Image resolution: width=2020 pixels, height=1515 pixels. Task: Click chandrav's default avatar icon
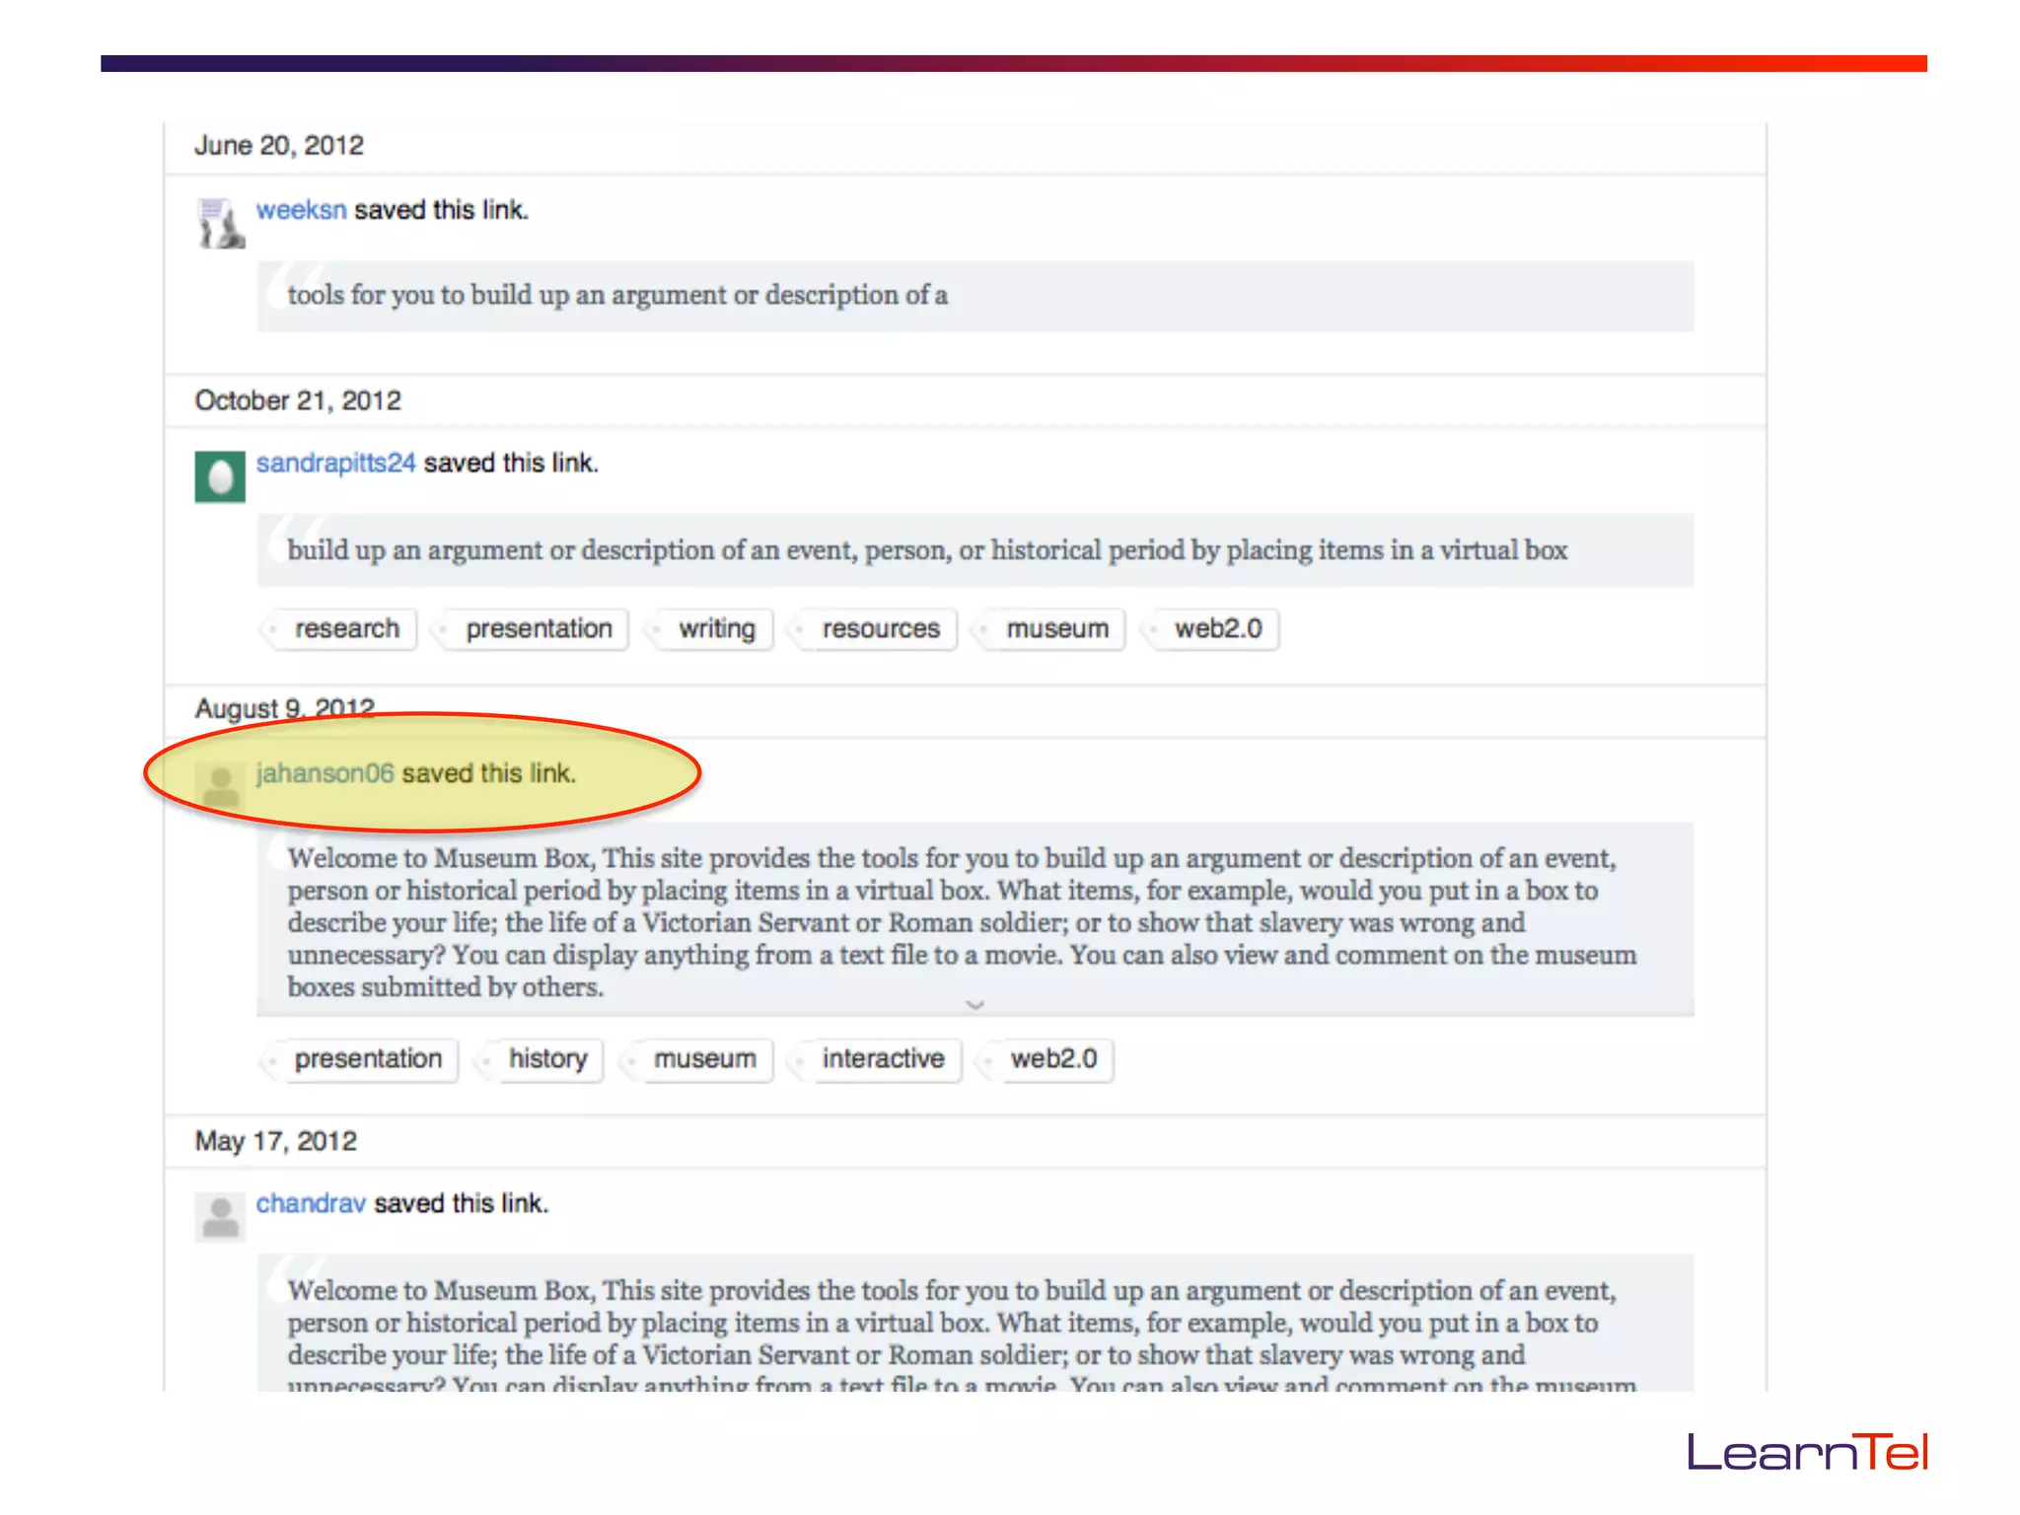click(x=220, y=1216)
